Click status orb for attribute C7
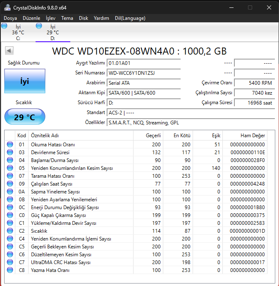279x286 pixels. 10,262
